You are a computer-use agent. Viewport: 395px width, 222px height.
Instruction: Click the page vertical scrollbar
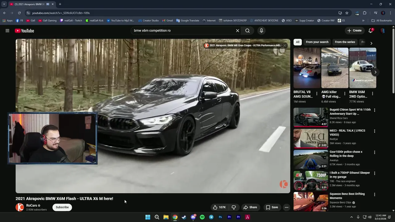(x=393, y=62)
